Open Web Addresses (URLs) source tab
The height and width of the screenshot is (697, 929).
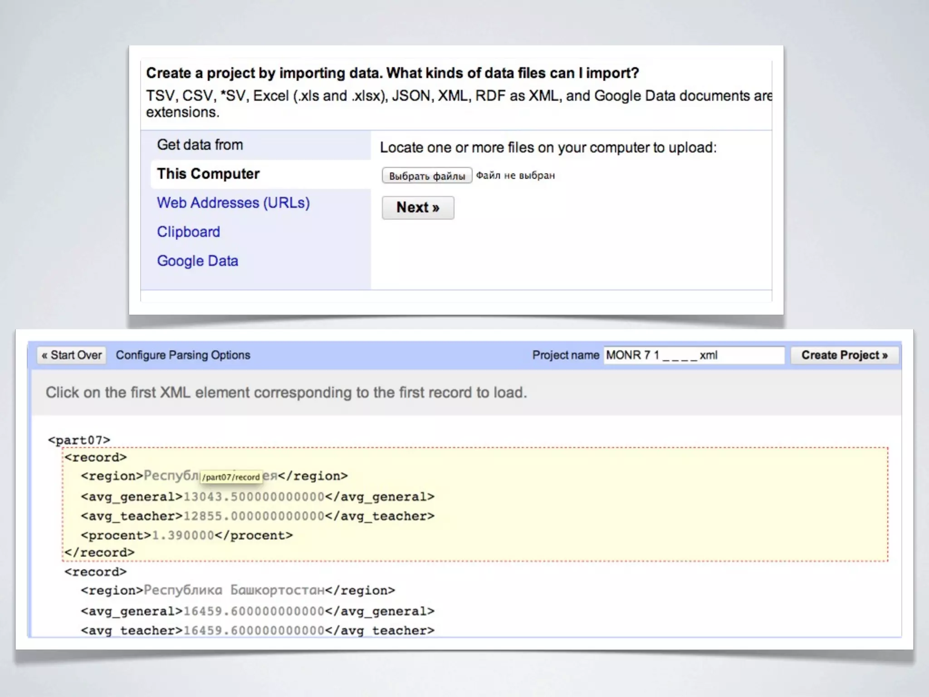[x=233, y=203]
